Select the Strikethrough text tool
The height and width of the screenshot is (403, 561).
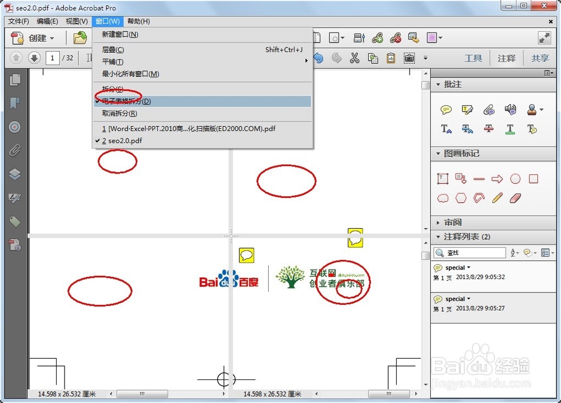(489, 129)
